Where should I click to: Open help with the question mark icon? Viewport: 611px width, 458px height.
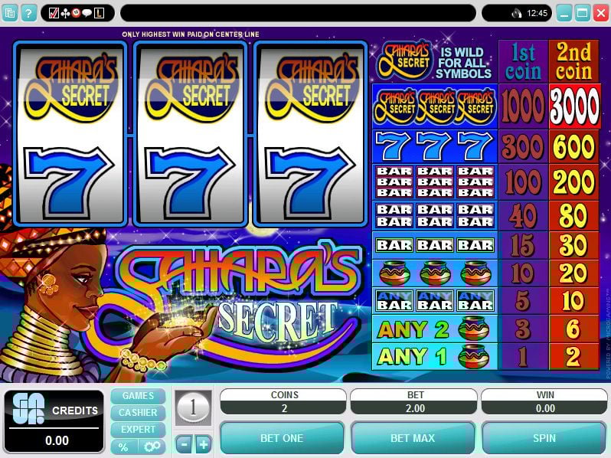28,13
